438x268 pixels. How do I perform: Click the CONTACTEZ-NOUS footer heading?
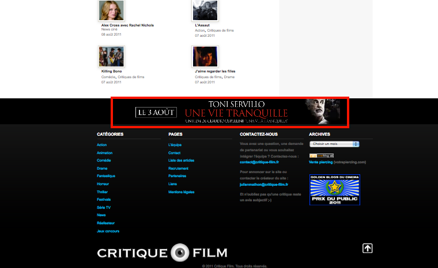pyautogui.click(x=259, y=135)
